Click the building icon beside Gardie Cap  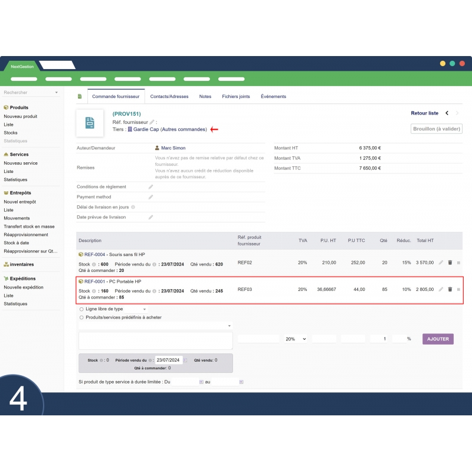click(x=130, y=129)
